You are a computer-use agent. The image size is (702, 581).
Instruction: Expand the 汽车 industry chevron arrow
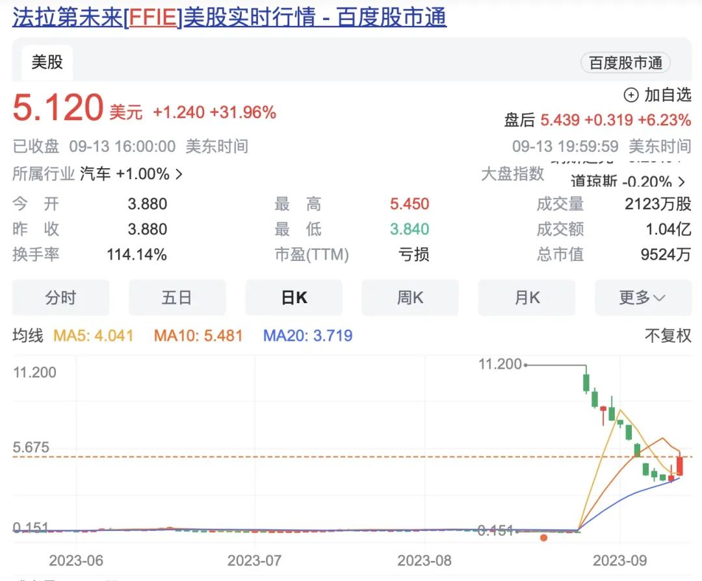(x=179, y=174)
